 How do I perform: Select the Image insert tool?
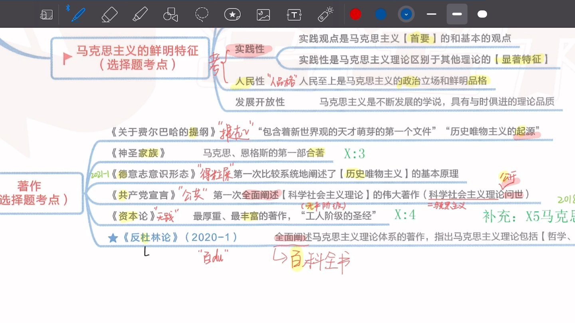(x=263, y=15)
